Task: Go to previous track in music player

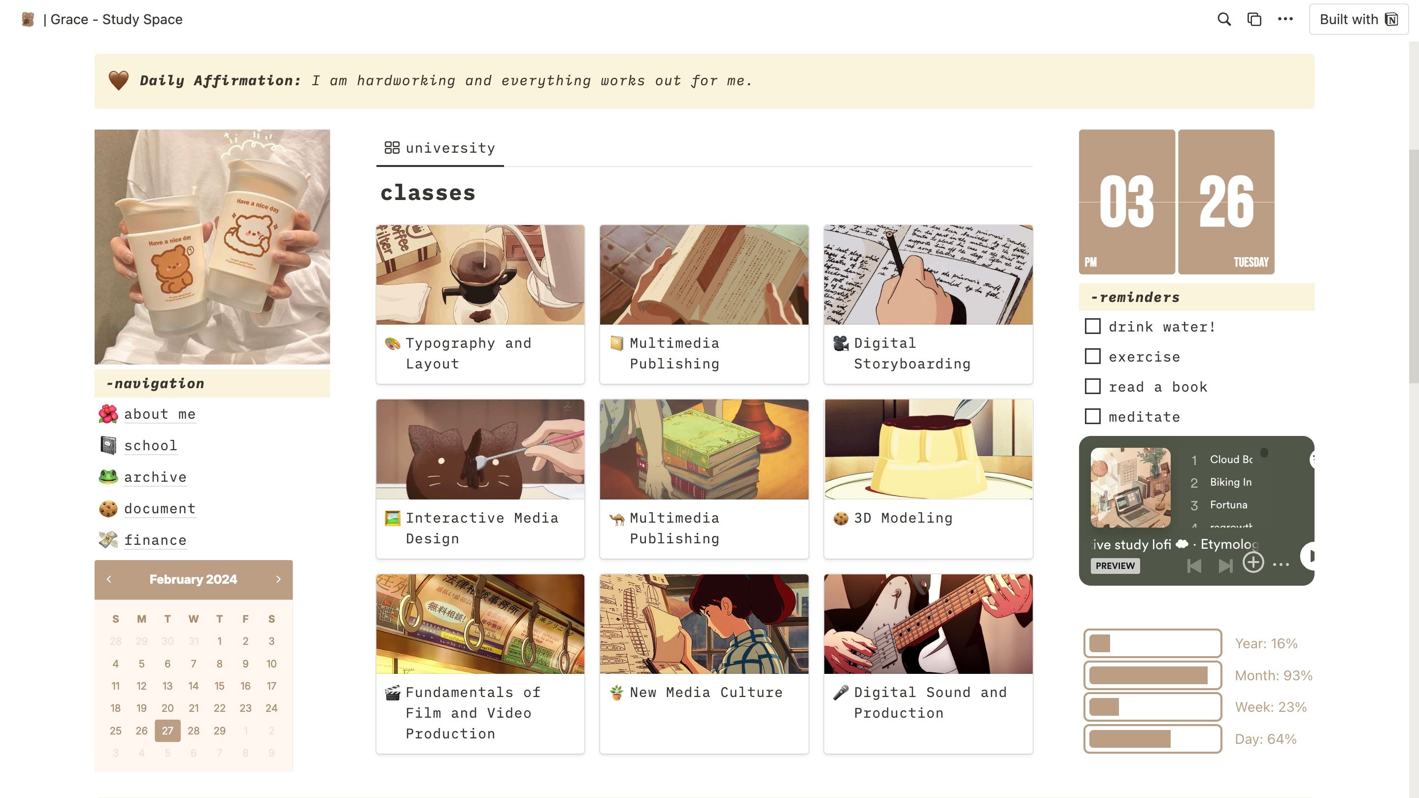Action: (1194, 565)
